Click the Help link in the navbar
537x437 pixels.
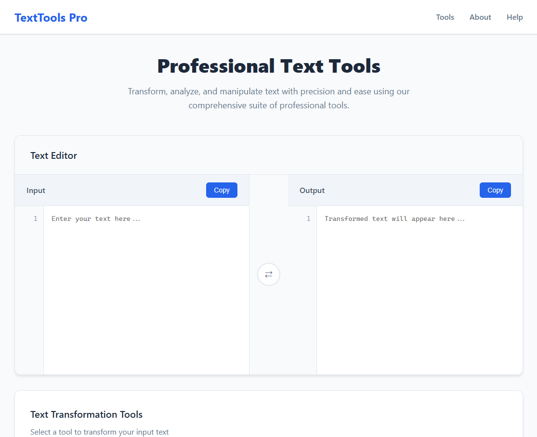click(514, 17)
